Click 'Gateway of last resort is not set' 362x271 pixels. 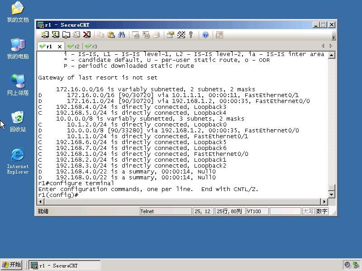click(x=98, y=78)
